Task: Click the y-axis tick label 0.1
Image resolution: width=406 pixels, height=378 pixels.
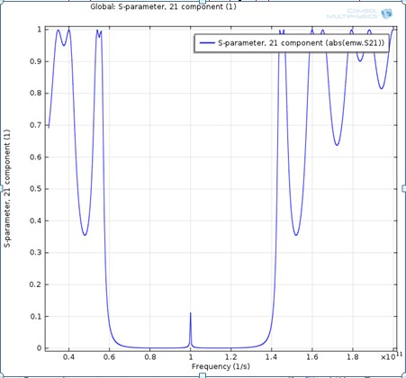Action: (x=35, y=317)
